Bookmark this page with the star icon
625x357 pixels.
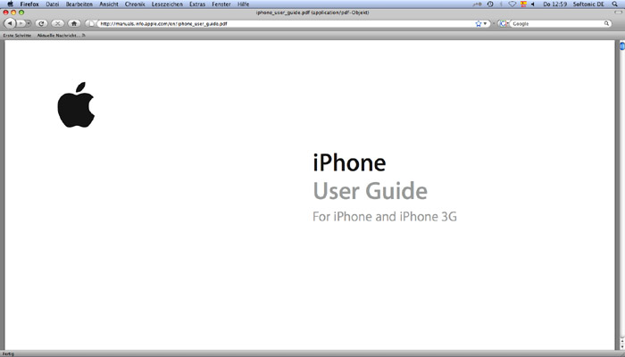point(479,23)
